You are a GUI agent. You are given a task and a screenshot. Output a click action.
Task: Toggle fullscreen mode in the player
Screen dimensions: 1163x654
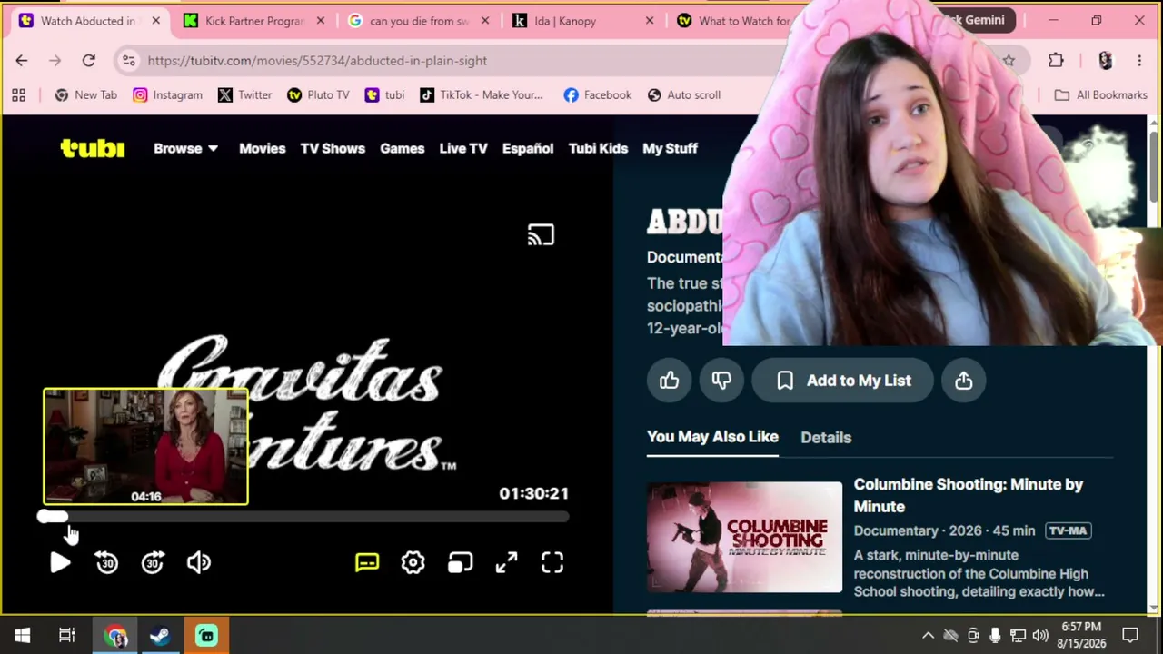coord(552,563)
